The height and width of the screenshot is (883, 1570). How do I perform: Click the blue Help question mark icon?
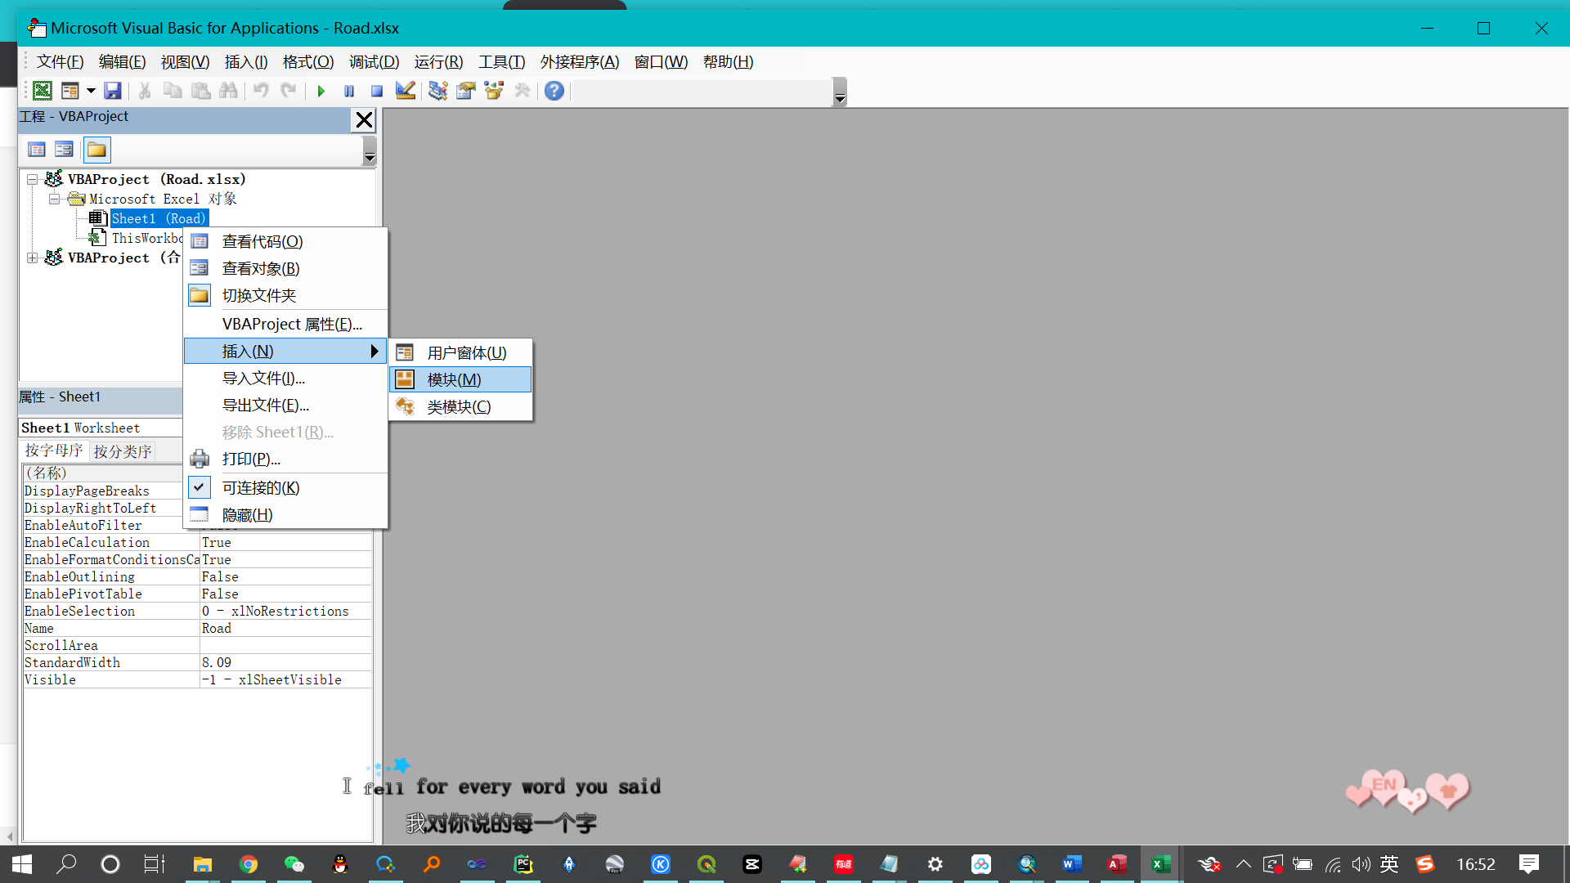click(554, 91)
